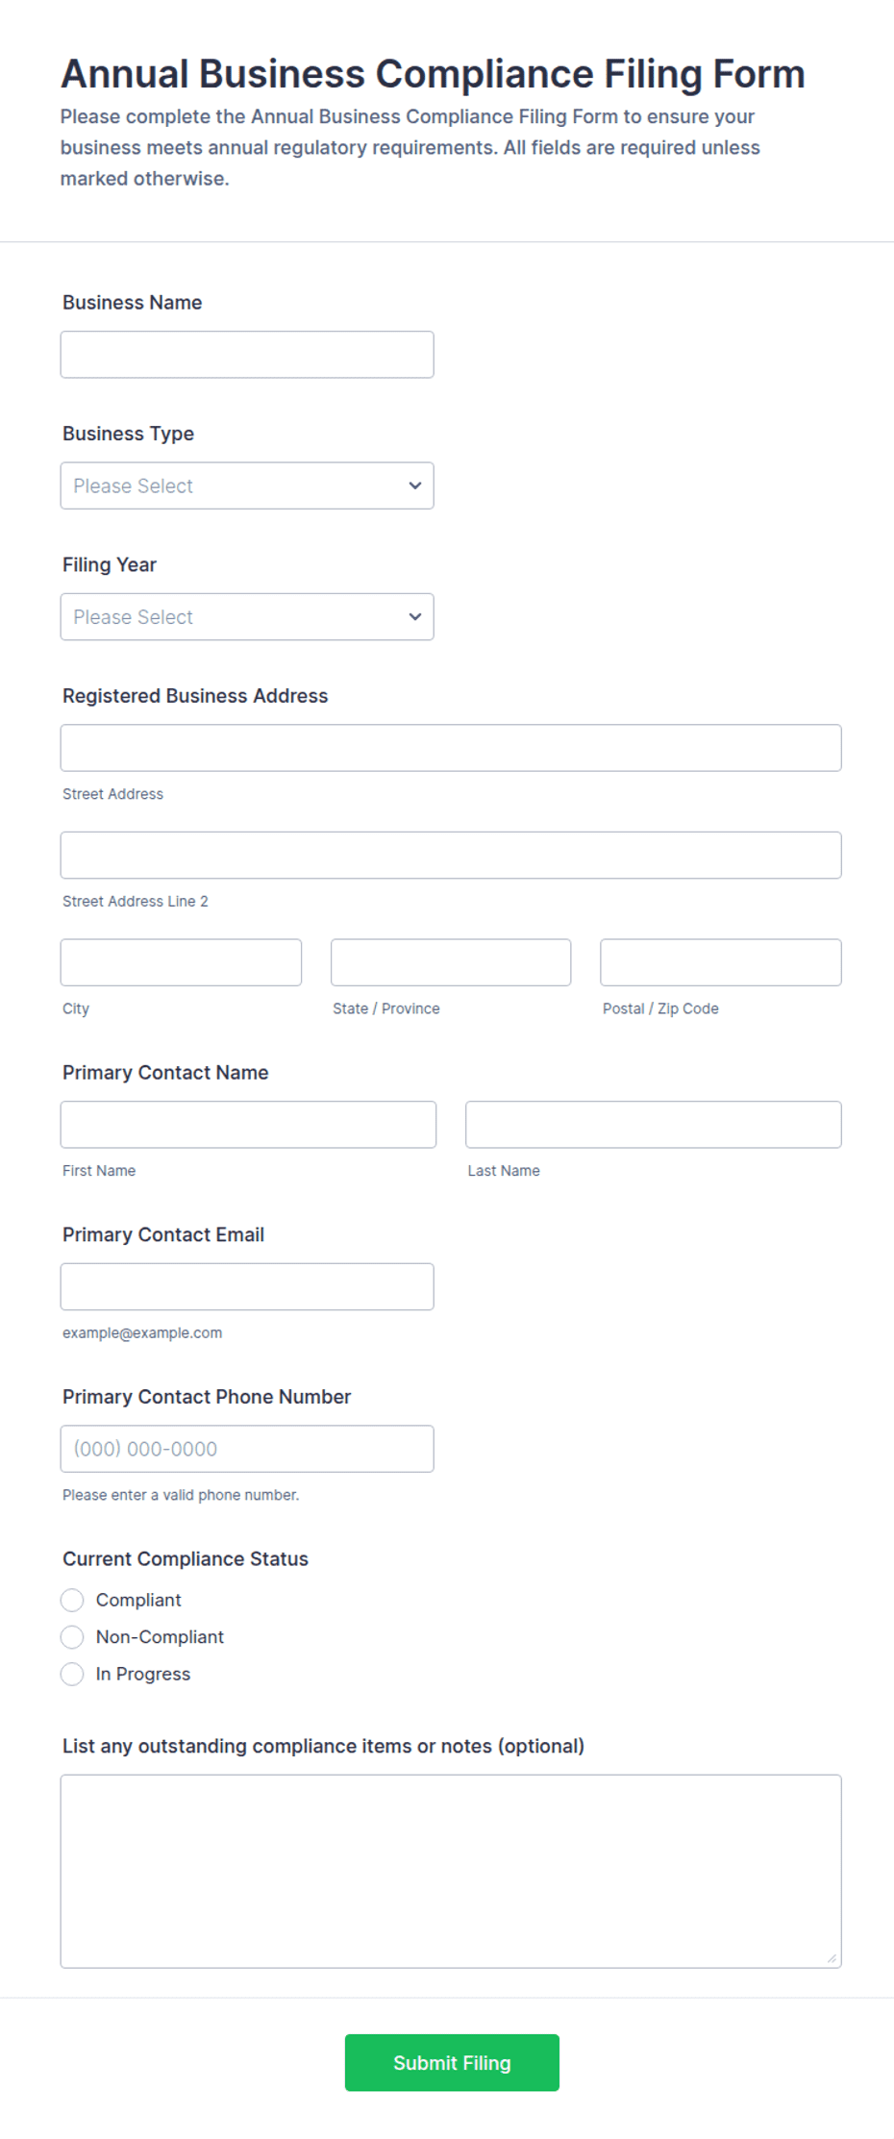This screenshot has width=894, height=2139.
Task: Open the Business Type dropdown
Action: pyautogui.click(x=247, y=485)
